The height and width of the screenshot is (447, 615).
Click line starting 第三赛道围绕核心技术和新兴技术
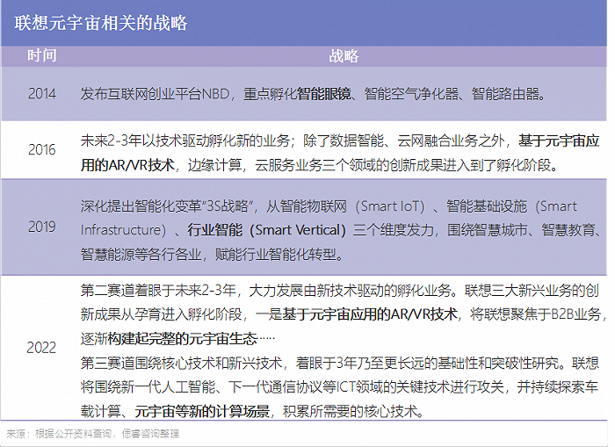(340, 363)
